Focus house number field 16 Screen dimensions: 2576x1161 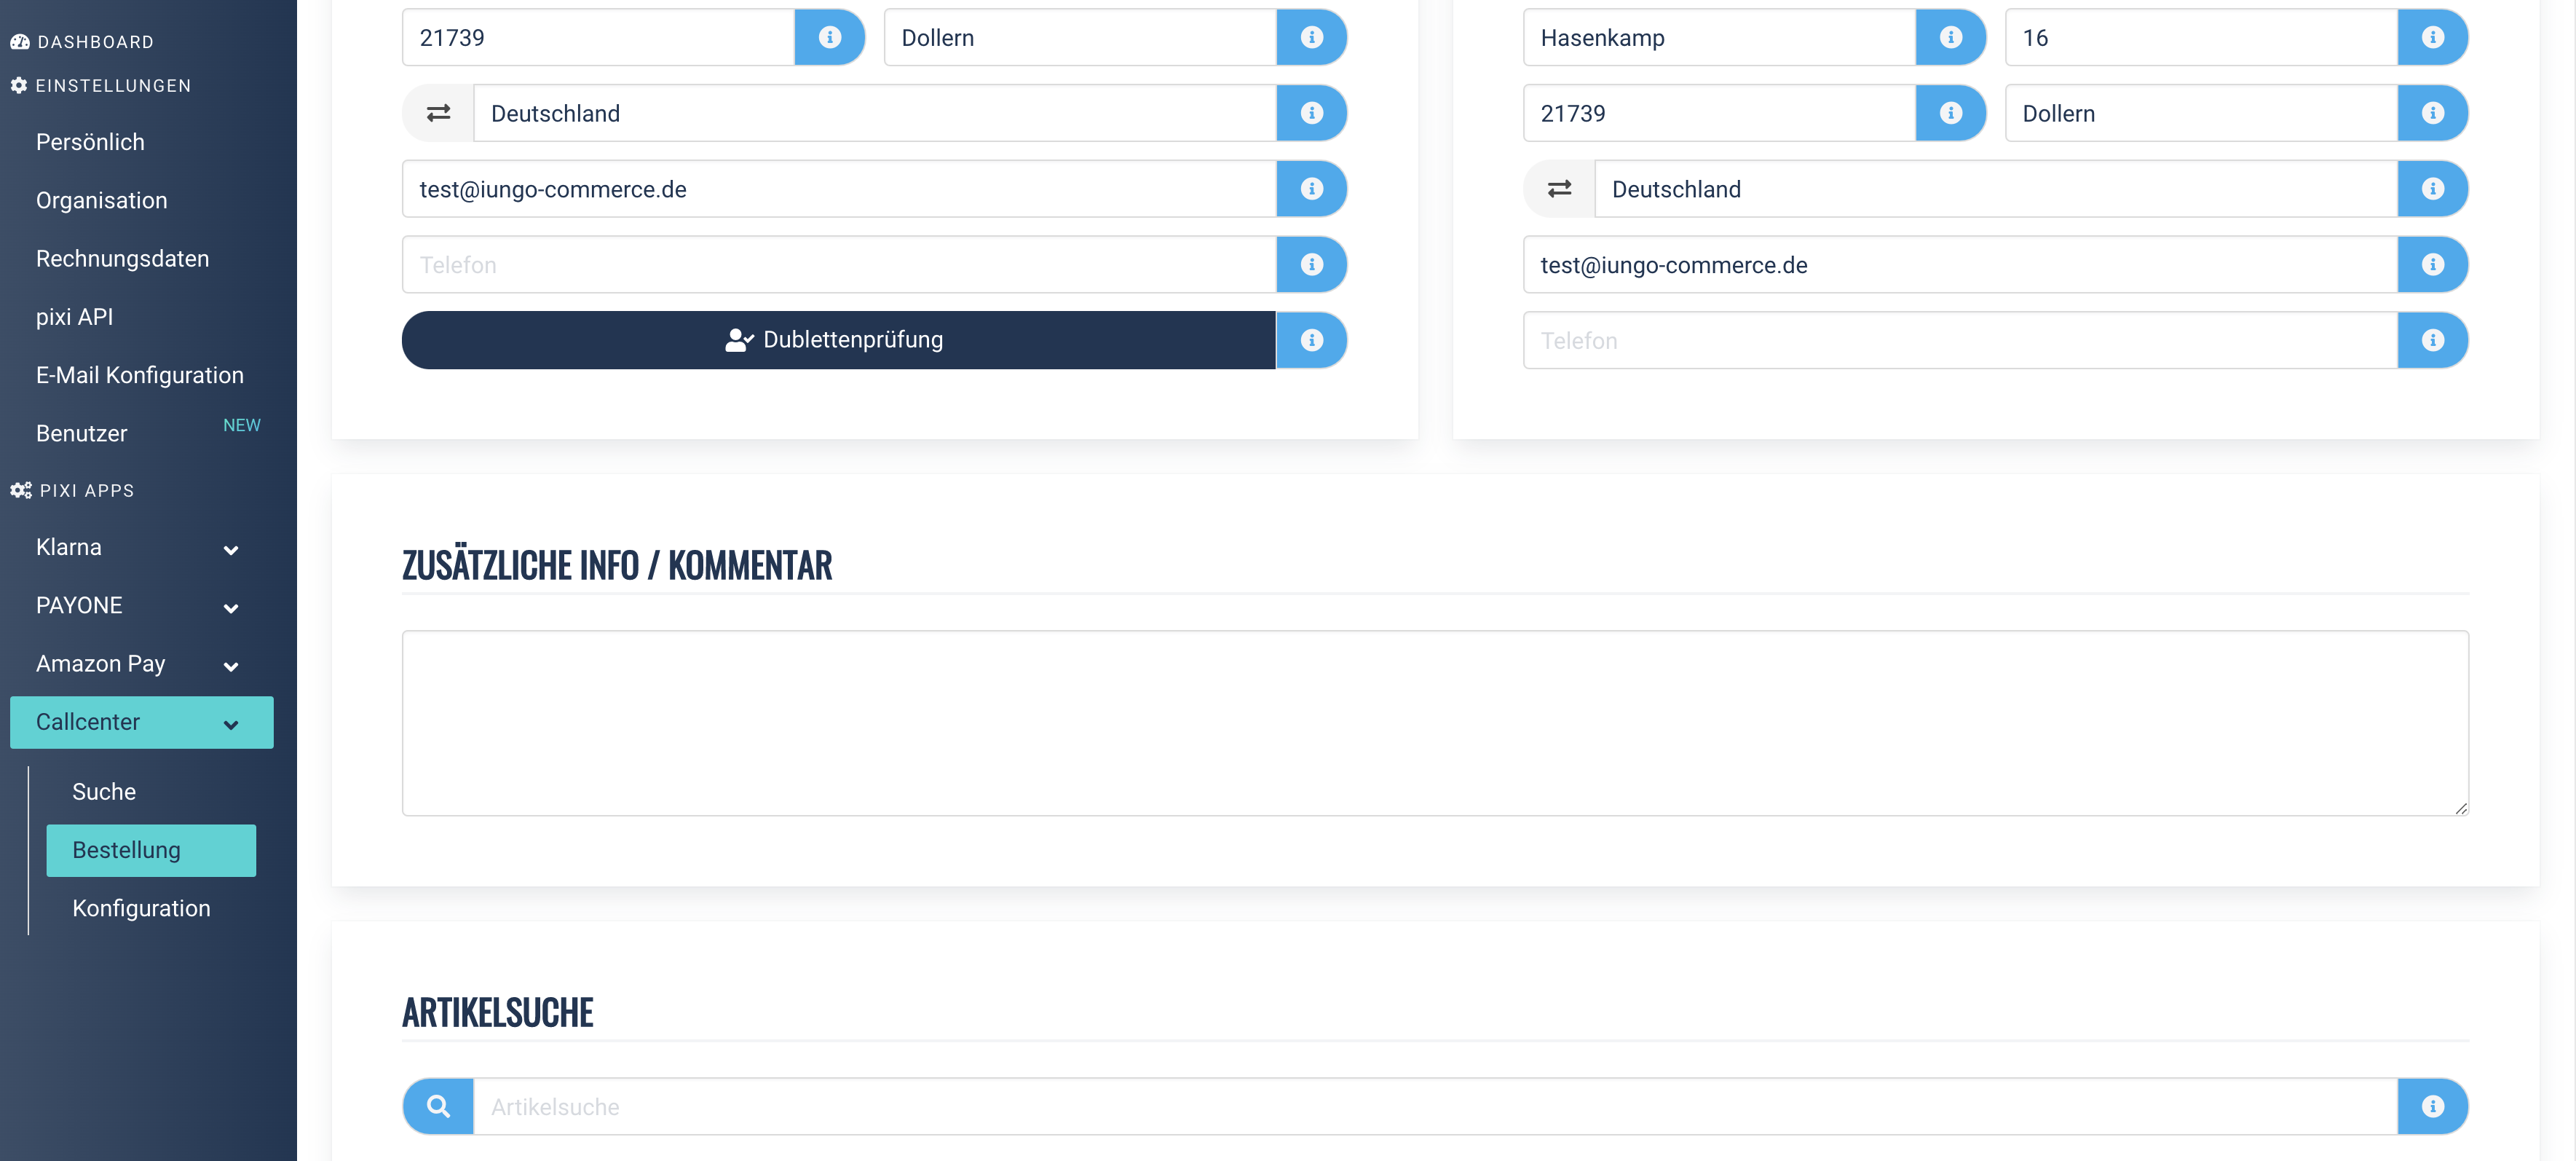[2201, 38]
